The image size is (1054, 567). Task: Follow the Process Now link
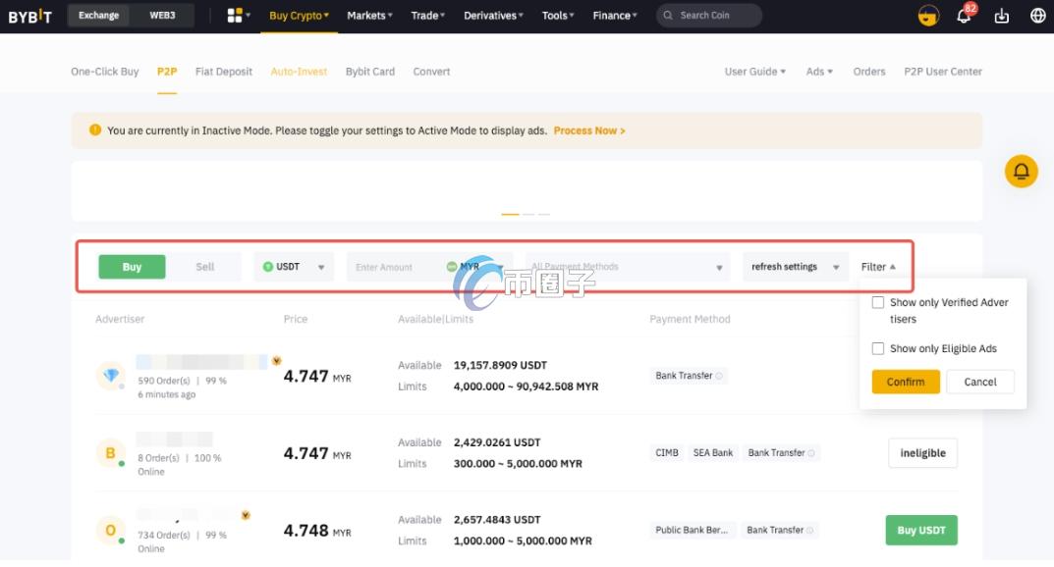[589, 130]
